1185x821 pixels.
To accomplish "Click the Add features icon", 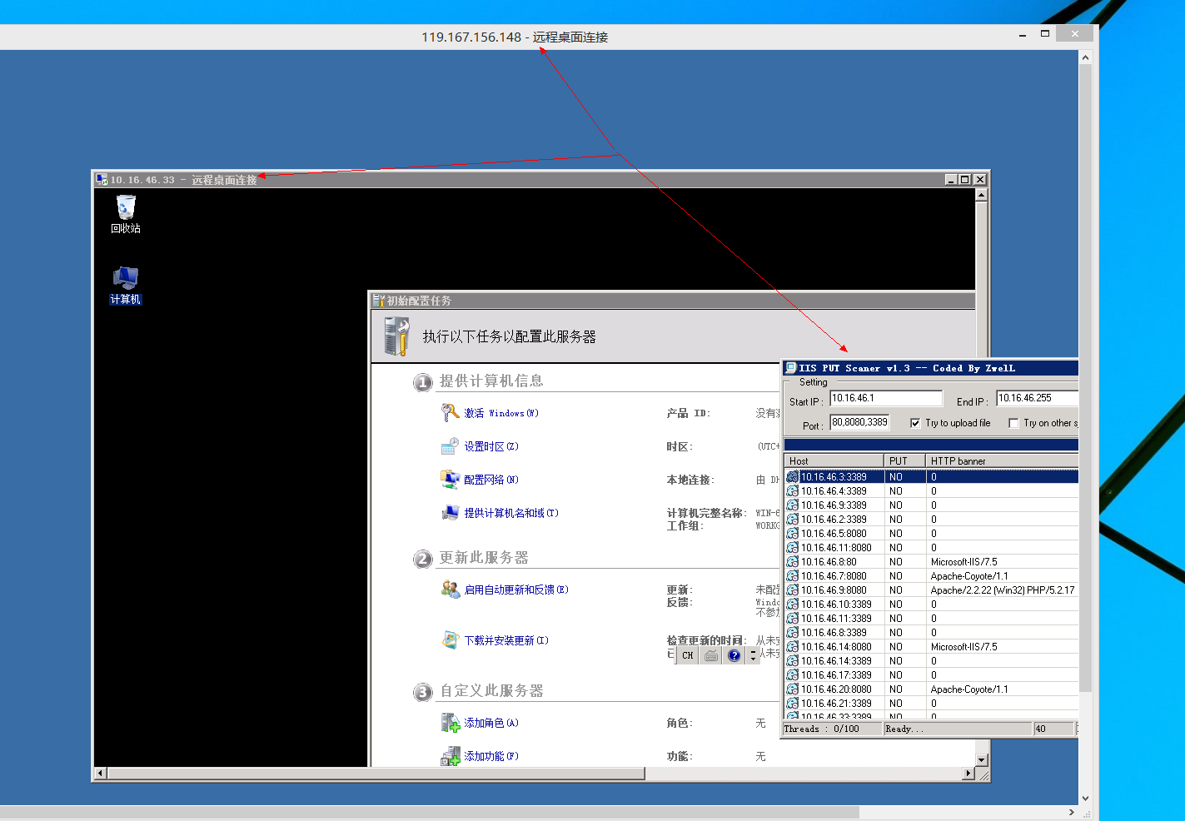I will tap(451, 756).
